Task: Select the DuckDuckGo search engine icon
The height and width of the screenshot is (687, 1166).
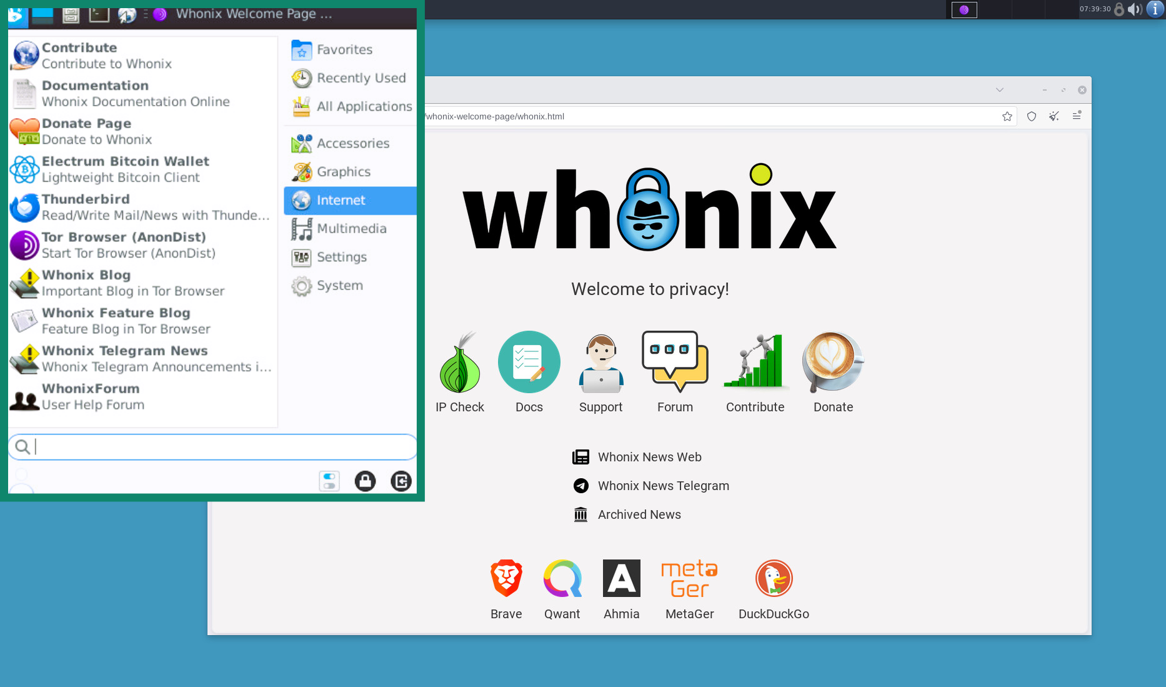Action: (x=774, y=578)
